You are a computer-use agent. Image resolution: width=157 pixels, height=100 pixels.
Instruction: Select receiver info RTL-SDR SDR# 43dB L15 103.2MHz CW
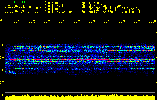point(110,9)
